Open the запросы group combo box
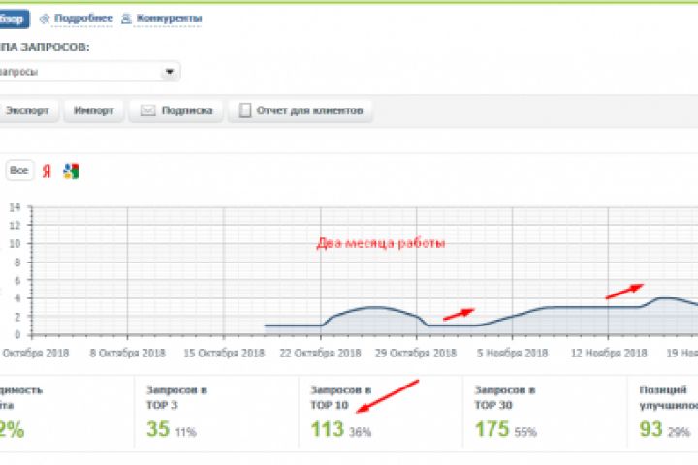This screenshot has height=465, width=698. (x=89, y=72)
